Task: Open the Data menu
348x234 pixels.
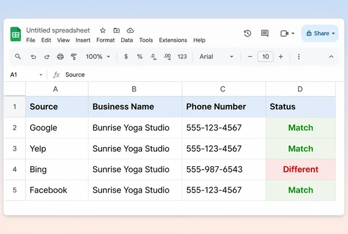Action: [x=126, y=40]
